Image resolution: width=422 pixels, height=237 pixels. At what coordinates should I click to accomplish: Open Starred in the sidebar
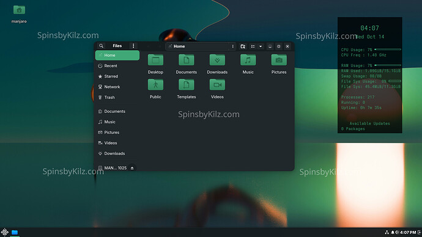tap(117, 76)
